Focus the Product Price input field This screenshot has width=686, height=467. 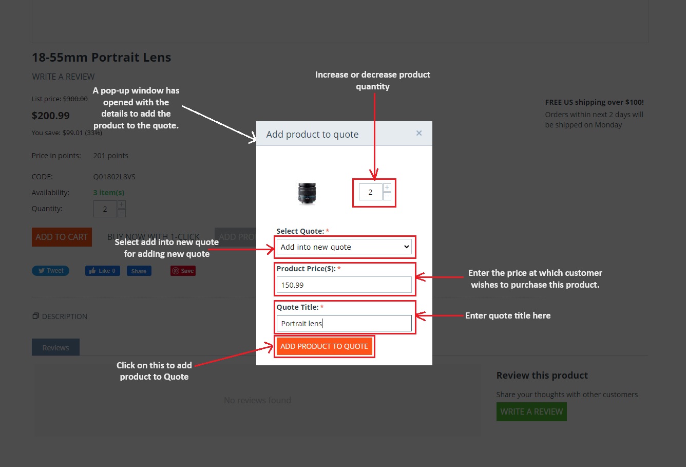pos(344,285)
